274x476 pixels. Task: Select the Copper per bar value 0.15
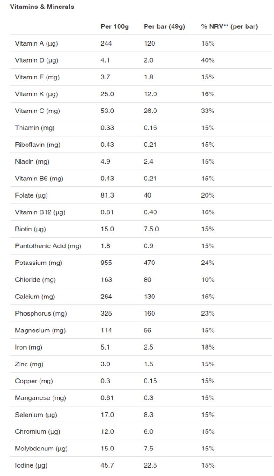tap(150, 381)
